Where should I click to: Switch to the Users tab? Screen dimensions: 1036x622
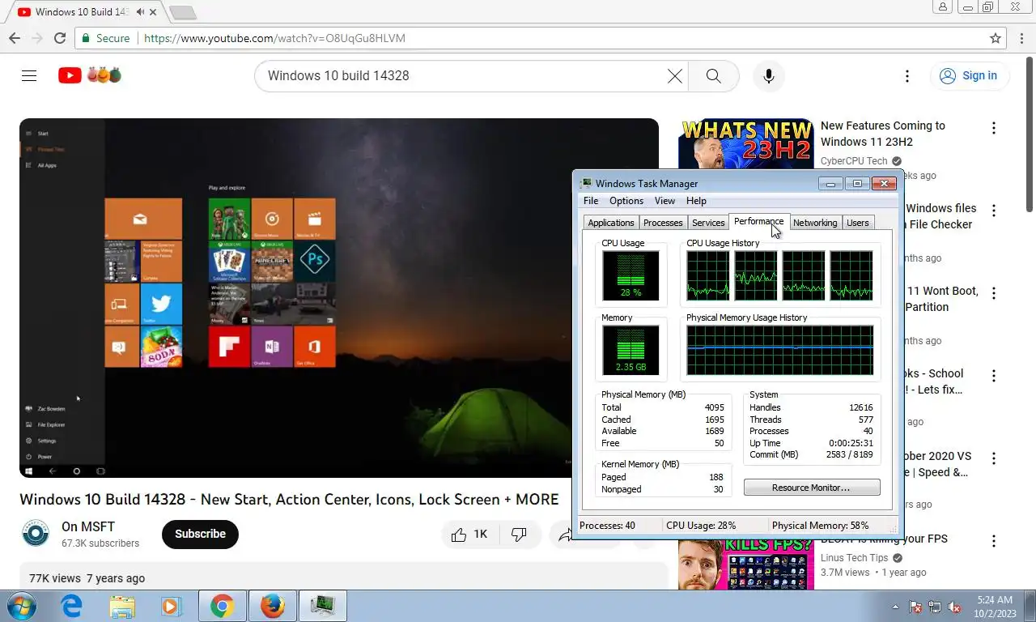click(x=858, y=223)
